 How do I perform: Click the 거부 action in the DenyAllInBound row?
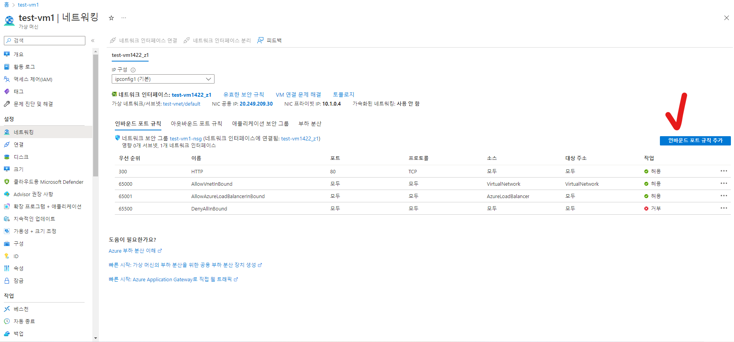click(653, 208)
